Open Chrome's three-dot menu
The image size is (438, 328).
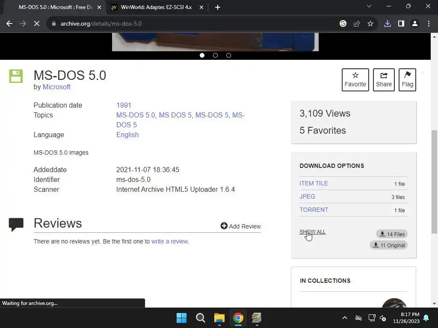tap(429, 24)
